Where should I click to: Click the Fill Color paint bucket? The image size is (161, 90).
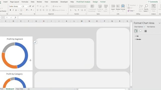pyautogui.click(x=27, y=10)
